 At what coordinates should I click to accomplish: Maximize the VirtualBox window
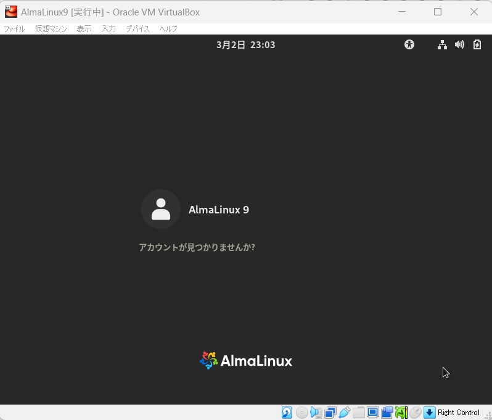coord(438,12)
